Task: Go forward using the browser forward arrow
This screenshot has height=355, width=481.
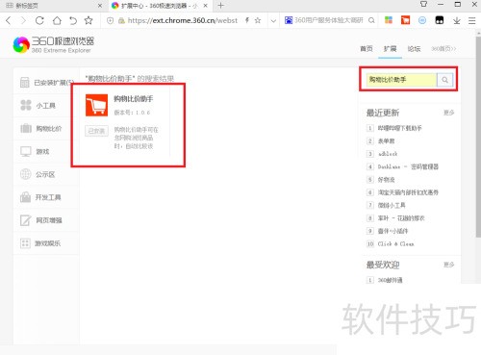Action: 23,21
